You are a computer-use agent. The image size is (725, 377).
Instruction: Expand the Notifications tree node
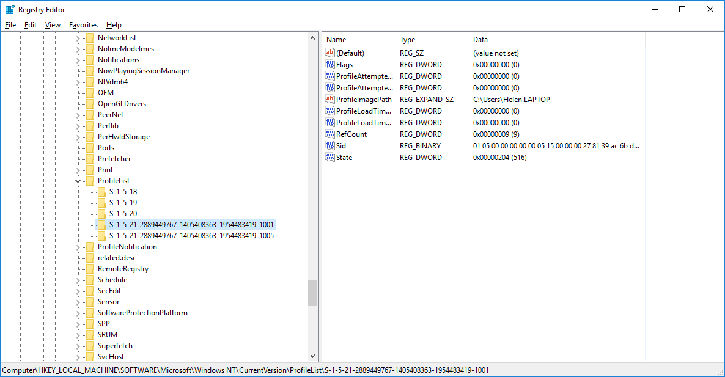[78, 60]
